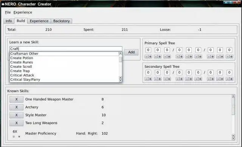Remove the Style Master skill

16,115
